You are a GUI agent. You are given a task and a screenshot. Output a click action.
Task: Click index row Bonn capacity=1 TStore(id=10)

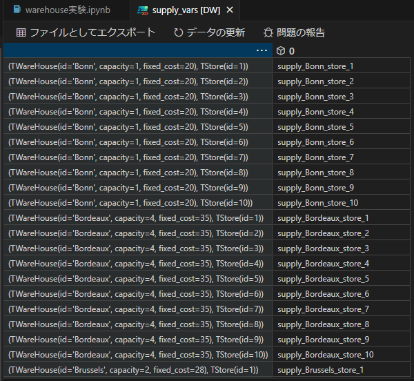(138, 203)
